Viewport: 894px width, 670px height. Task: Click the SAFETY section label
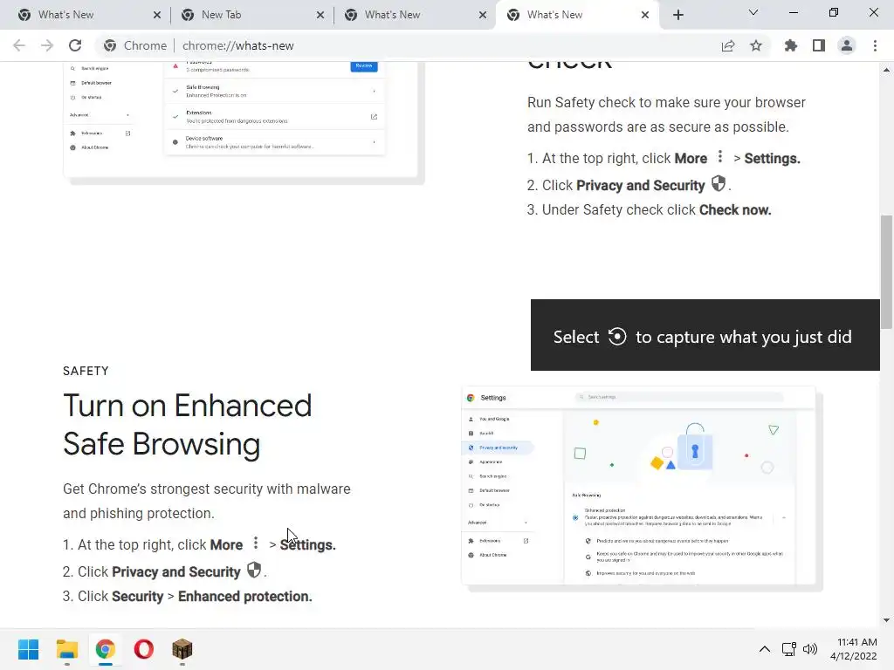pyautogui.click(x=86, y=371)
